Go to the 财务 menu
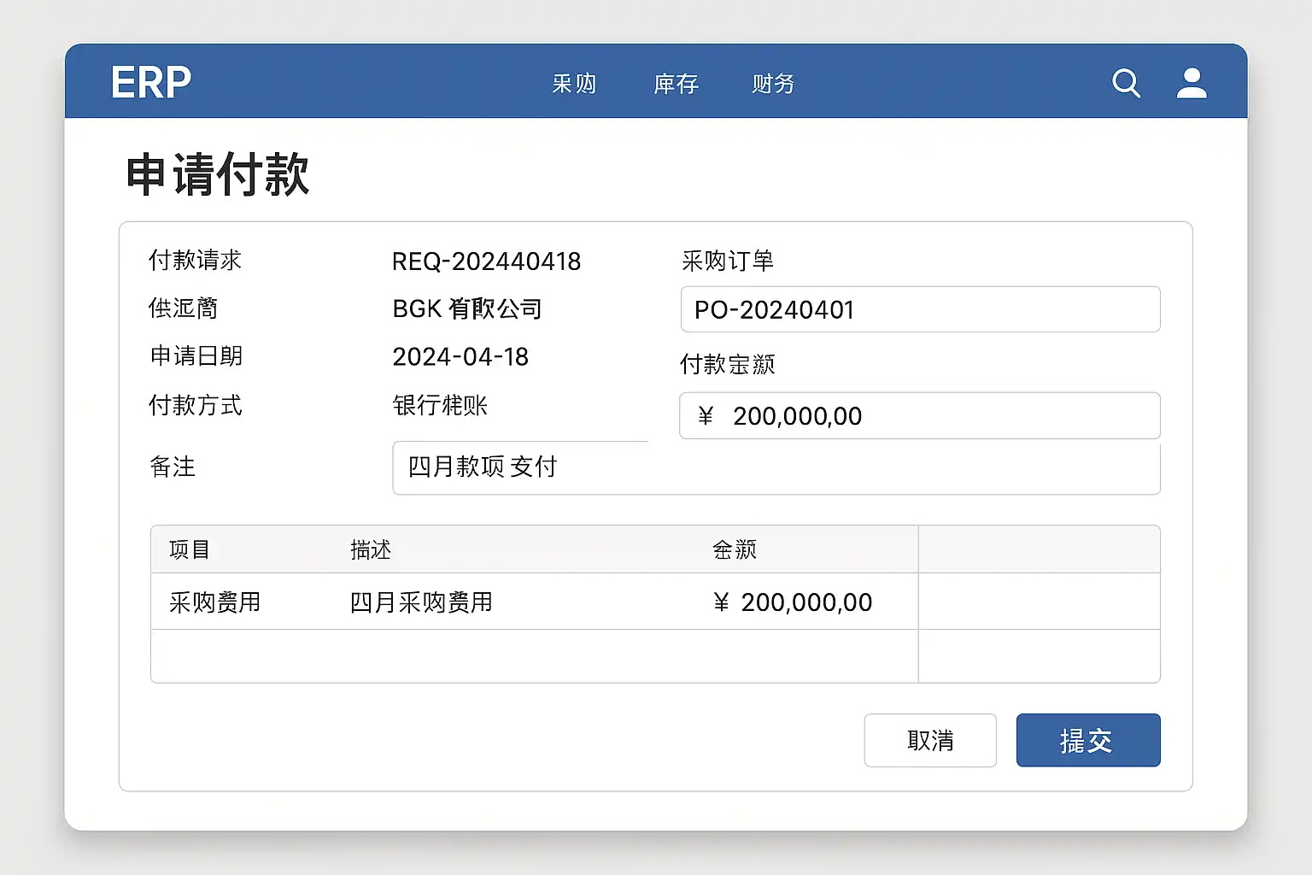Viewport: 1312px width, 875px height. 773,84
